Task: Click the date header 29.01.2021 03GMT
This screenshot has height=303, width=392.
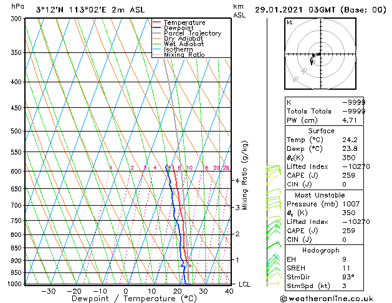Action: [x=295, y=10]
